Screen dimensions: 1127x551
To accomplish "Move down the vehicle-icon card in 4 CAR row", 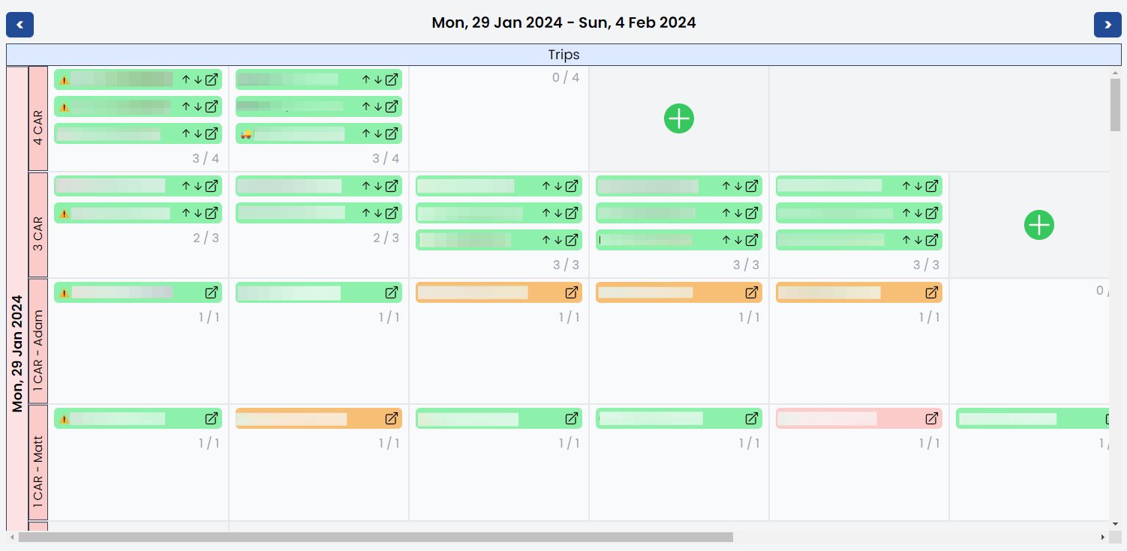I will 378,133.
